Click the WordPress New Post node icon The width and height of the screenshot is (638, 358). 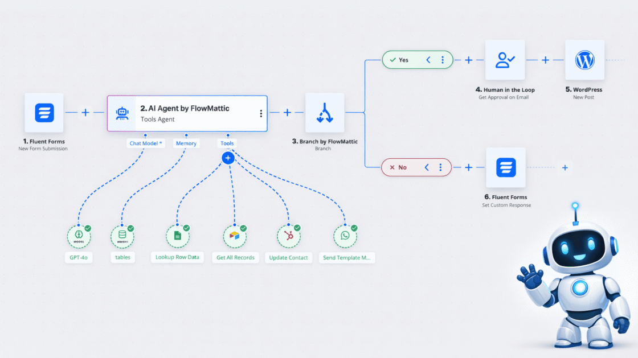pyautogui.click(x=584, y=60)
